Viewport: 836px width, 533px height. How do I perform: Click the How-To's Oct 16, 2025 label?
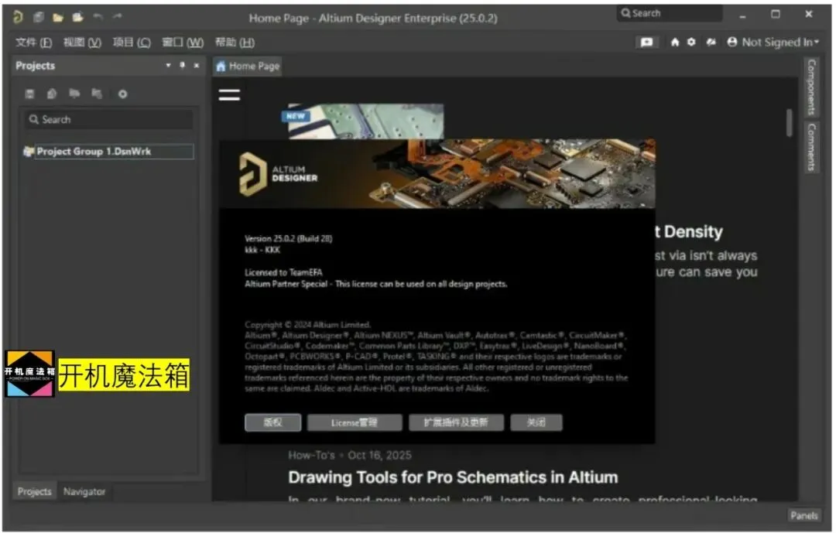coord(350,455)
